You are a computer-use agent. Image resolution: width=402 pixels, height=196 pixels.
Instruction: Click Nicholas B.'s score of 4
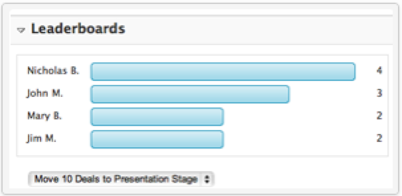(x=379, y=71)
